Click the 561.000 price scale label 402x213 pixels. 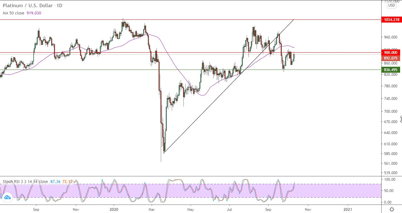click(390, 164)
